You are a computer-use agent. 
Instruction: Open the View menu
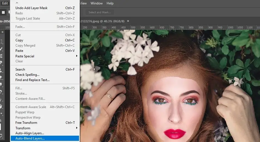[83, 3]
